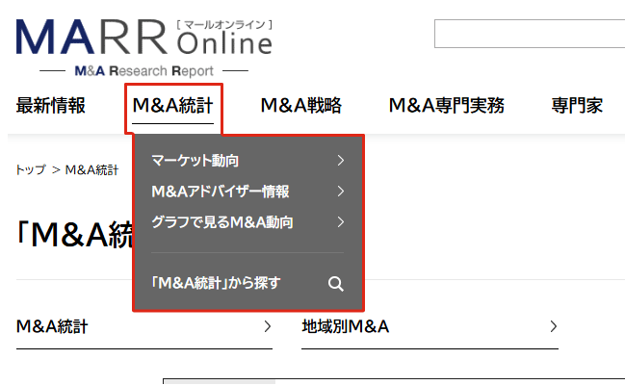The width and height of the screenshot is (625, 385).
Task: Click the search input field at top
Action: tap(530, 34)
